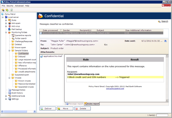The height and width of the screenshot is (118, 172).
Task: Collapse the Sample folders node
Action: (10, 50)
